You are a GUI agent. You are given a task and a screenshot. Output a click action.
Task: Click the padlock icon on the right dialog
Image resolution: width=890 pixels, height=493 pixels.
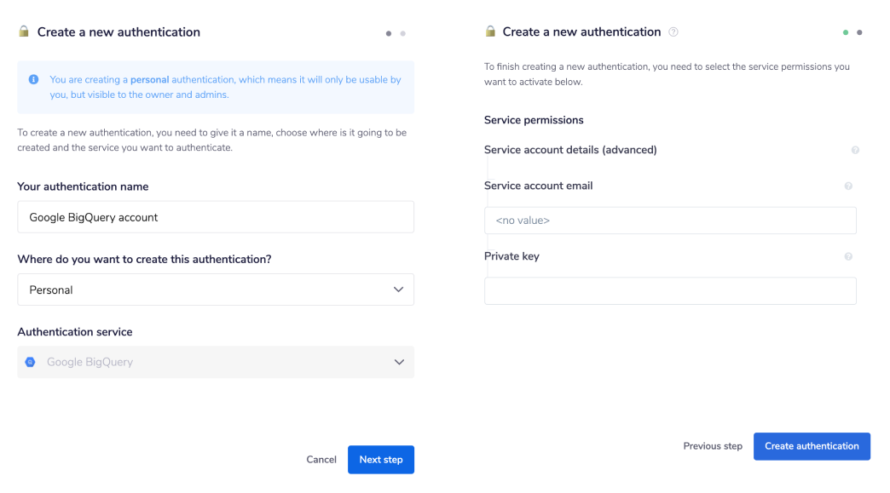[489, 32]
